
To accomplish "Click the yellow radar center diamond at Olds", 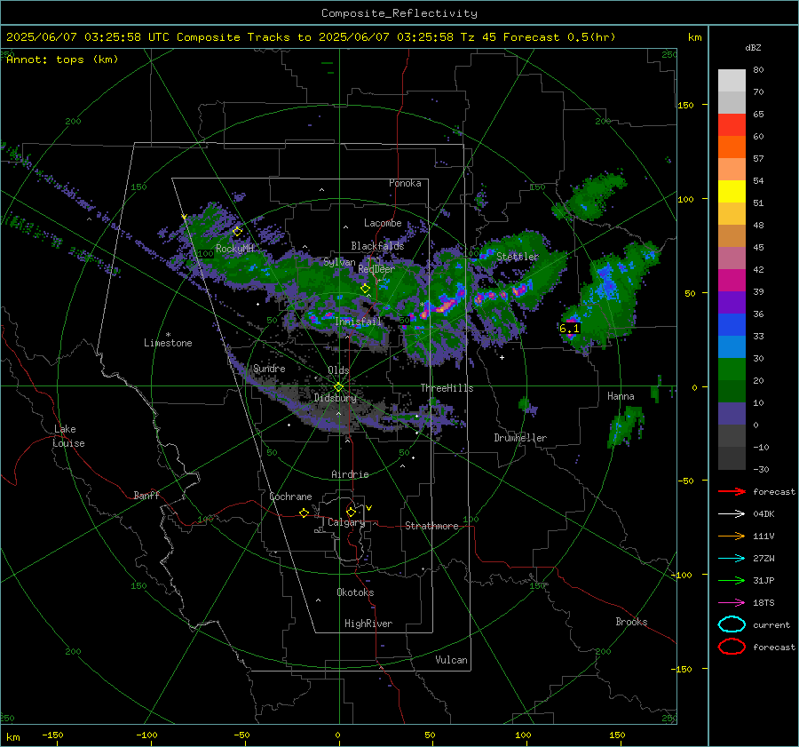I will pos(338,387).
